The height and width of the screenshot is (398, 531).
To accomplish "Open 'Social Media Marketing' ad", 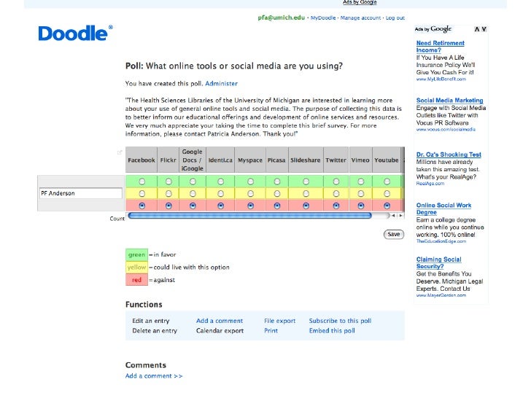I will (449, 101).
